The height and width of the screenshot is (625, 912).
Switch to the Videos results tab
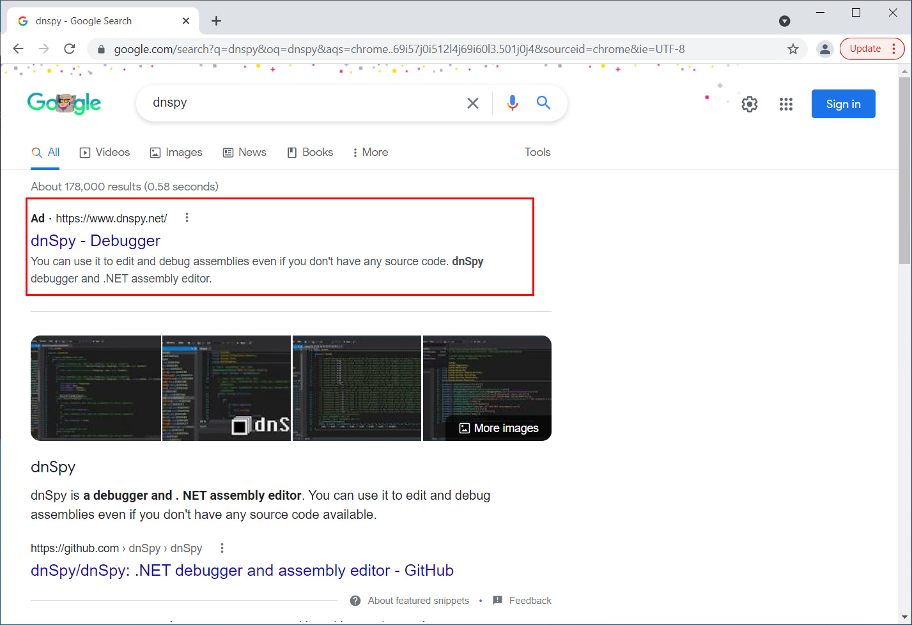(x=105, y=153)
